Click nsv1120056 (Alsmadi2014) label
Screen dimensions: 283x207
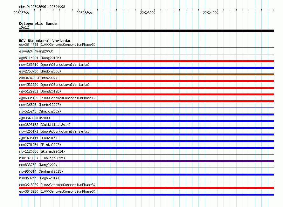42,151
